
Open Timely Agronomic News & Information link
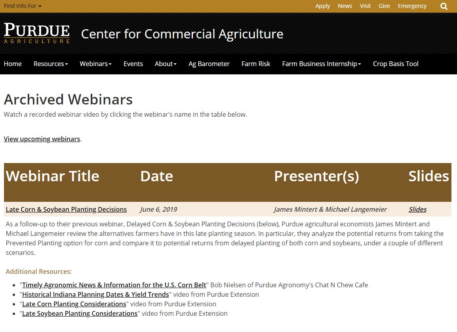pos(114,285)
